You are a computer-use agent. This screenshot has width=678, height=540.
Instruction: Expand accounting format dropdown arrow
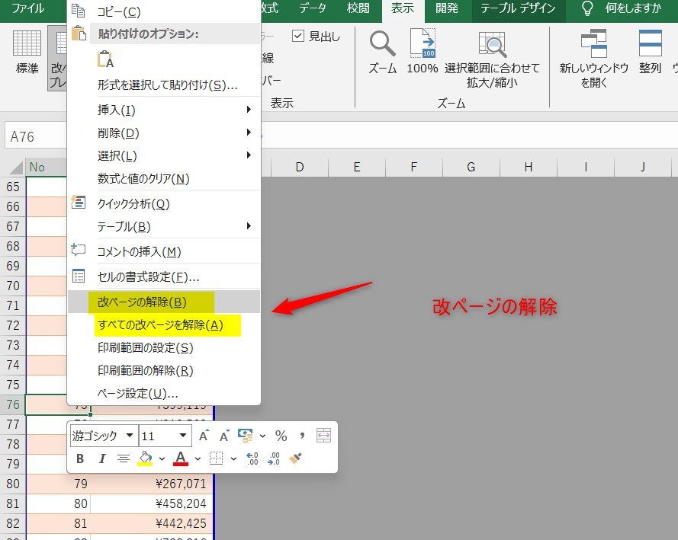[x=262, y=436]
